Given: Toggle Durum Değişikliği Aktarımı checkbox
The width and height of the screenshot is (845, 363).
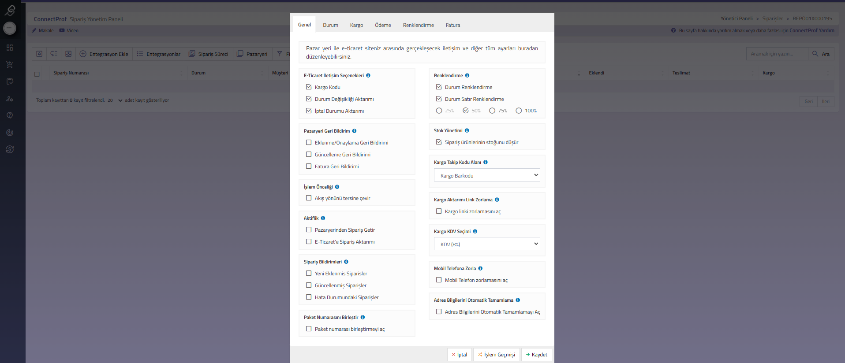Looking at the screenshot, I should pos(309,99).
